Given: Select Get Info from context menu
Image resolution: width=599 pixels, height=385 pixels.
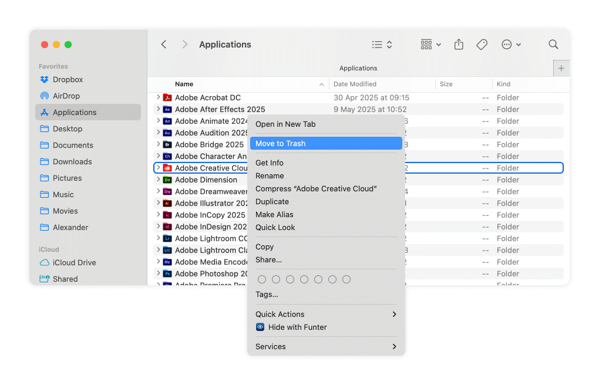Looking at the screenshot, I should (x=270, y=163).
